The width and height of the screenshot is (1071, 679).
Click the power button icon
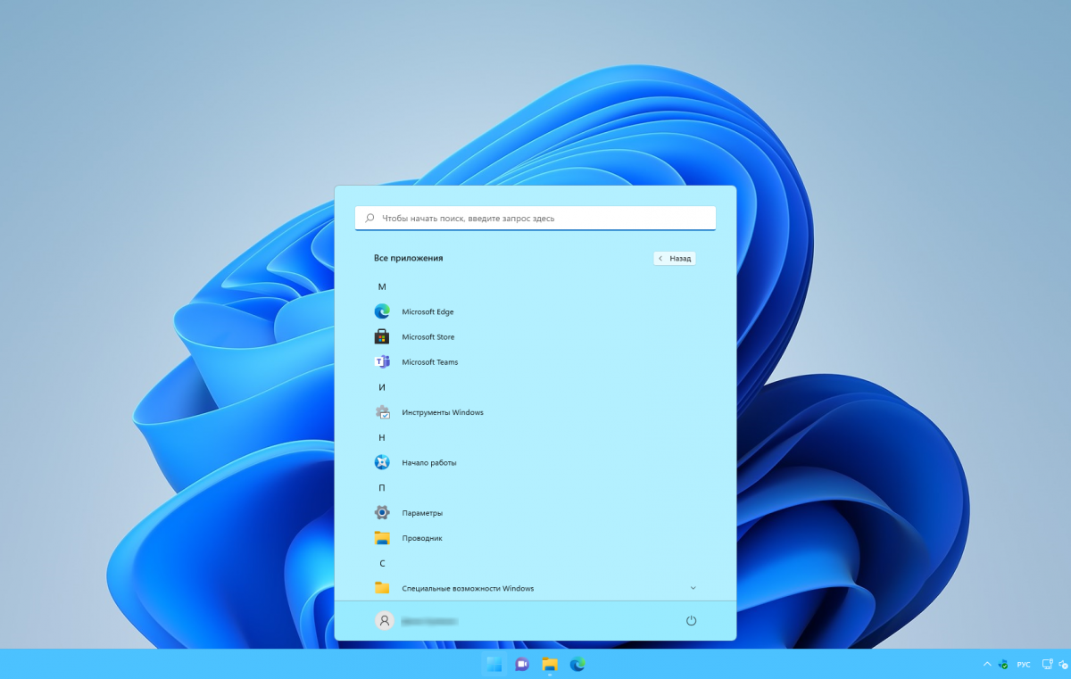[x=691, y=621]
